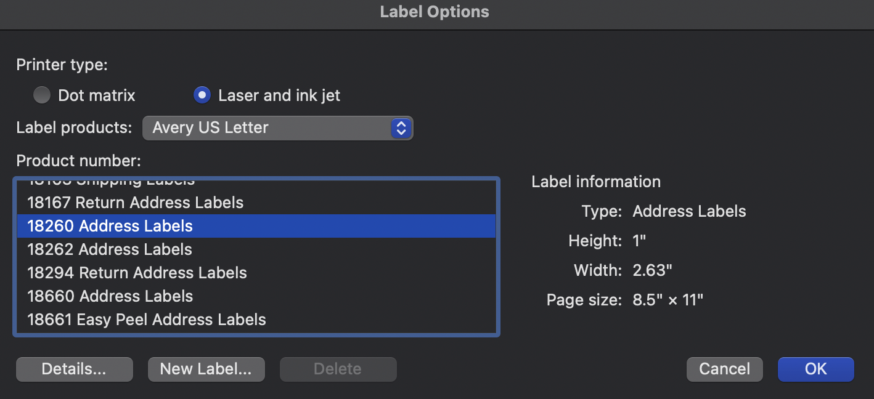Create a New Label…
This screenshot has width=874, height=399.
tap(206, 369)
